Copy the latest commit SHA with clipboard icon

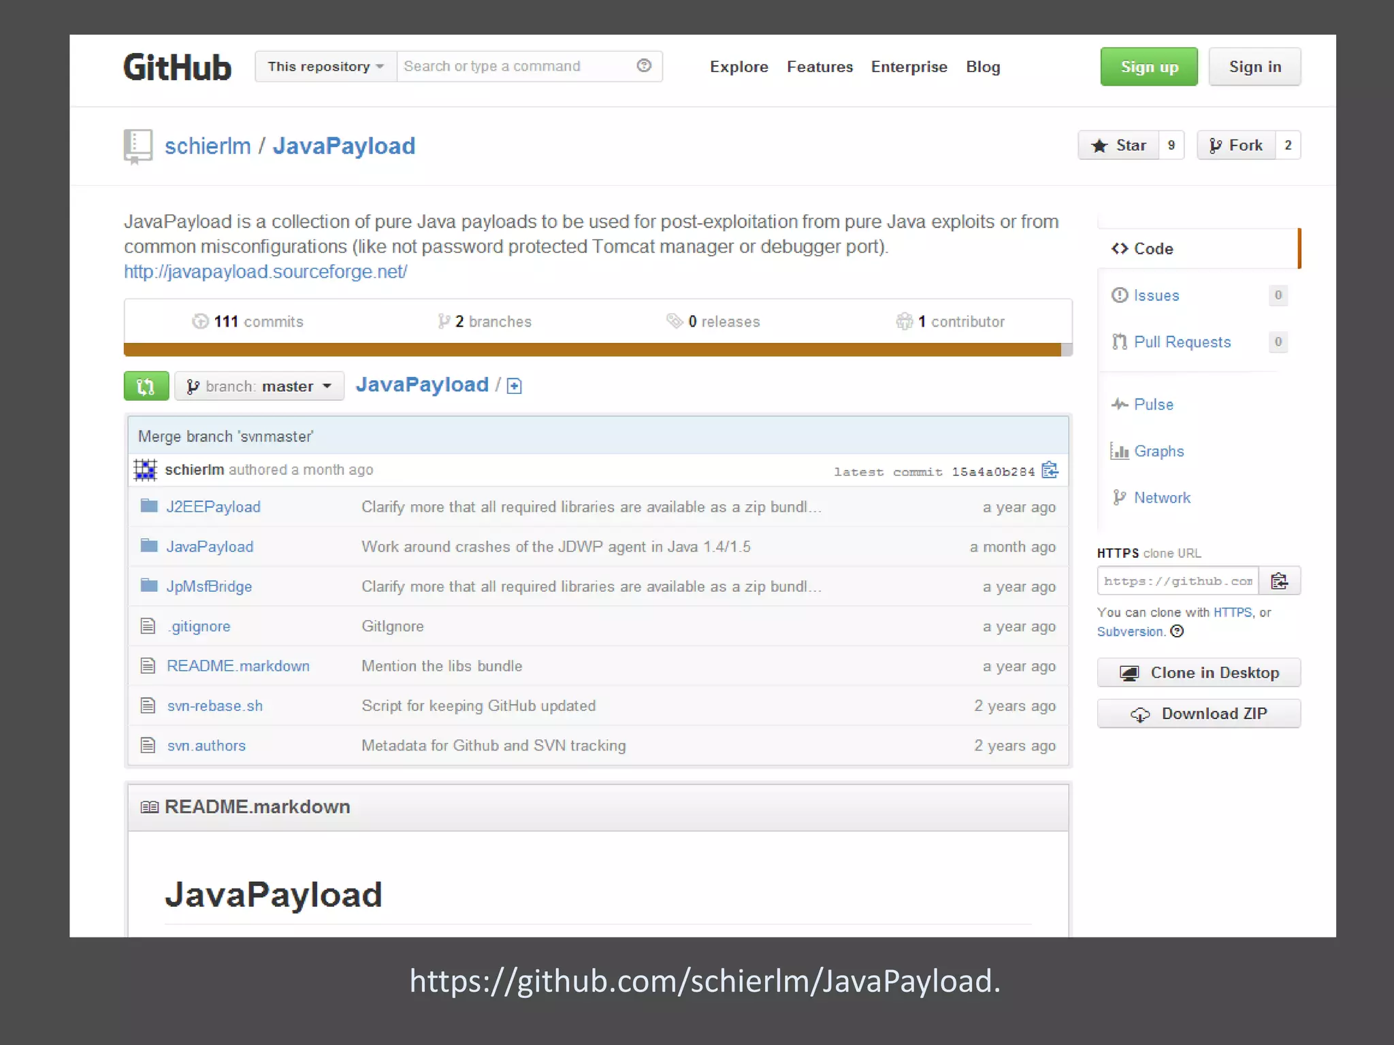click(1050, 470)
